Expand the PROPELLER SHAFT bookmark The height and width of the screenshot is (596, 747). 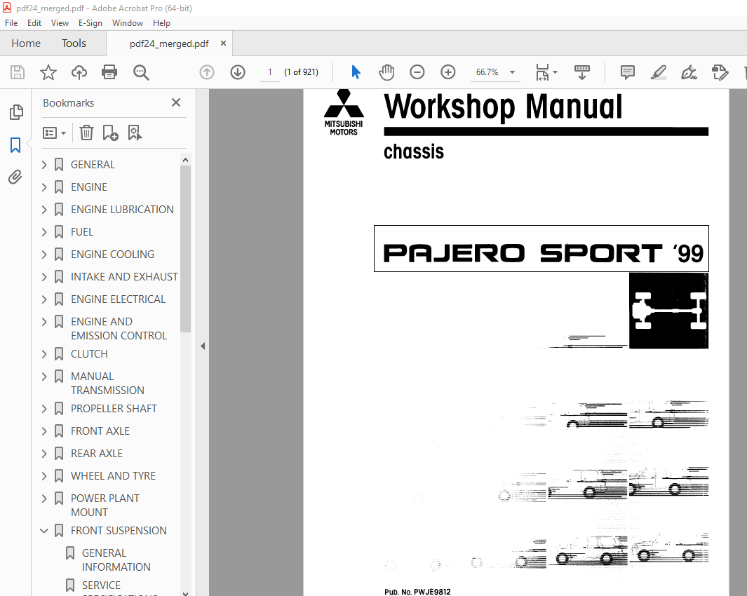(44, 409)
